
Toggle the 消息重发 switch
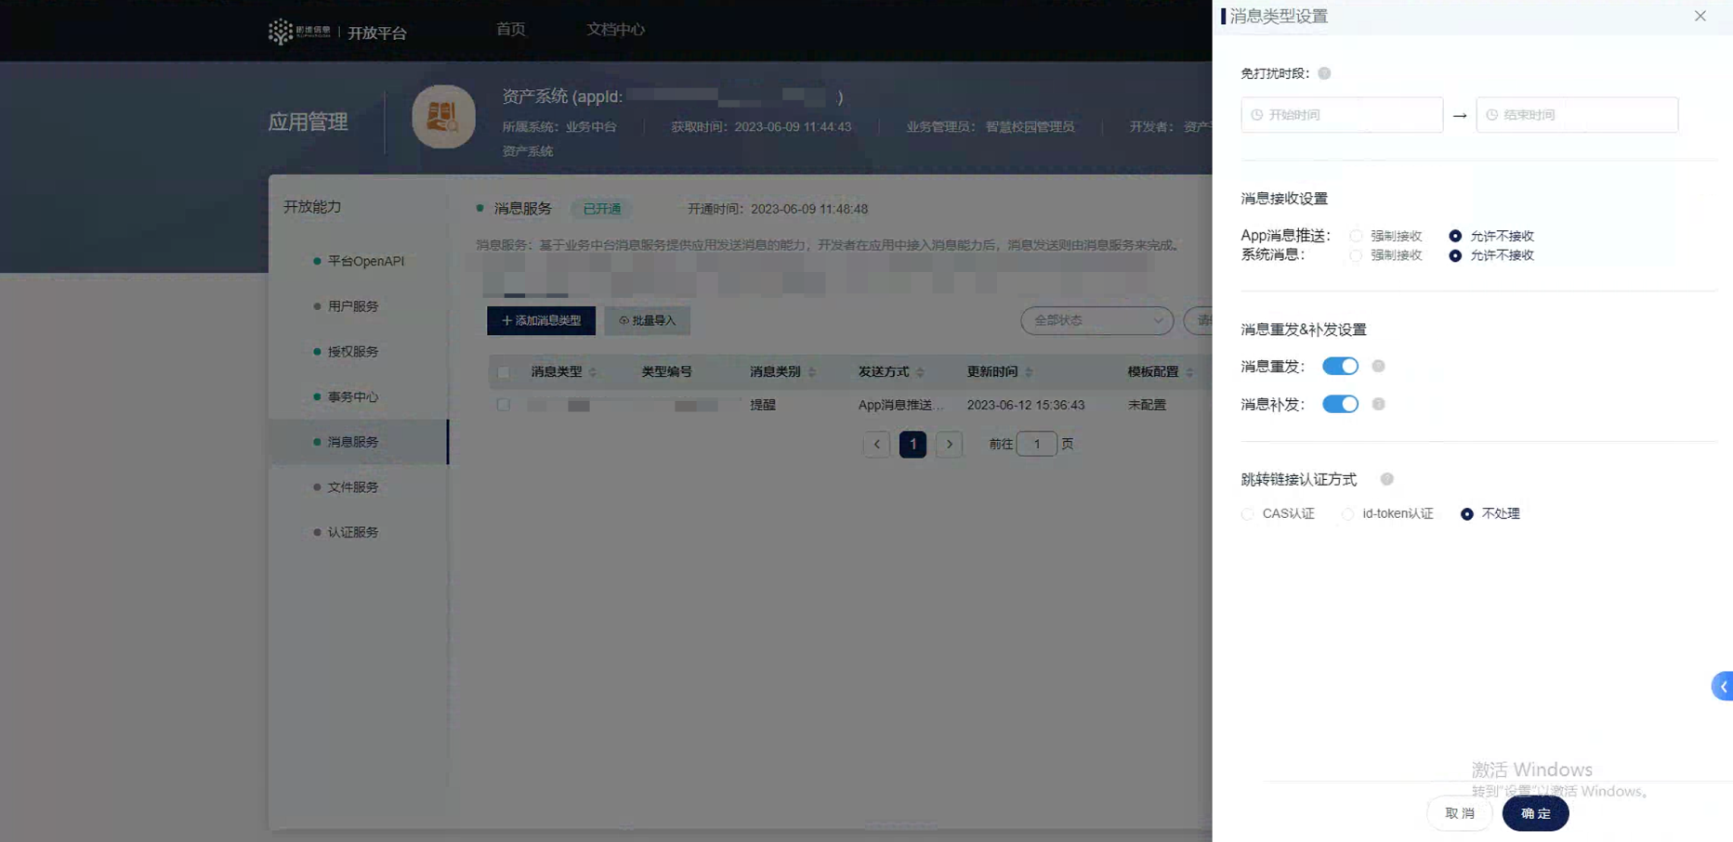coord(1340,366)
